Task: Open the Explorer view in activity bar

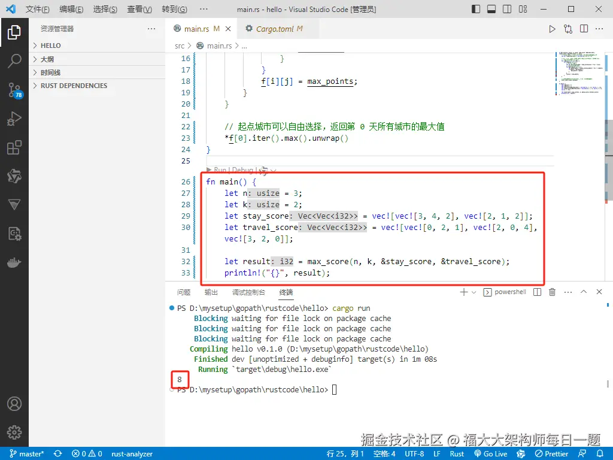Action: coord(14,32)
